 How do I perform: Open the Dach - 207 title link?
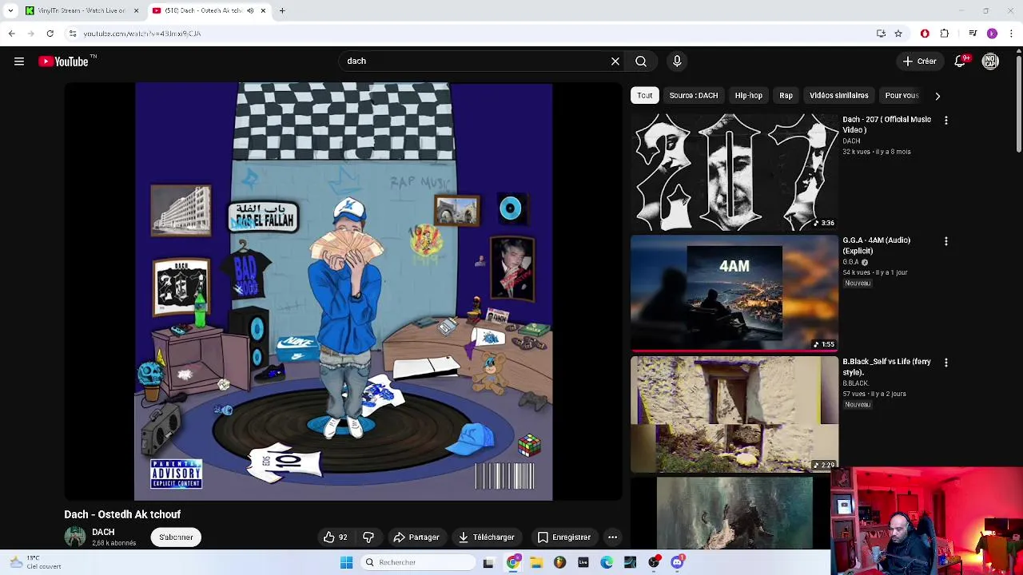coord(886,125)
